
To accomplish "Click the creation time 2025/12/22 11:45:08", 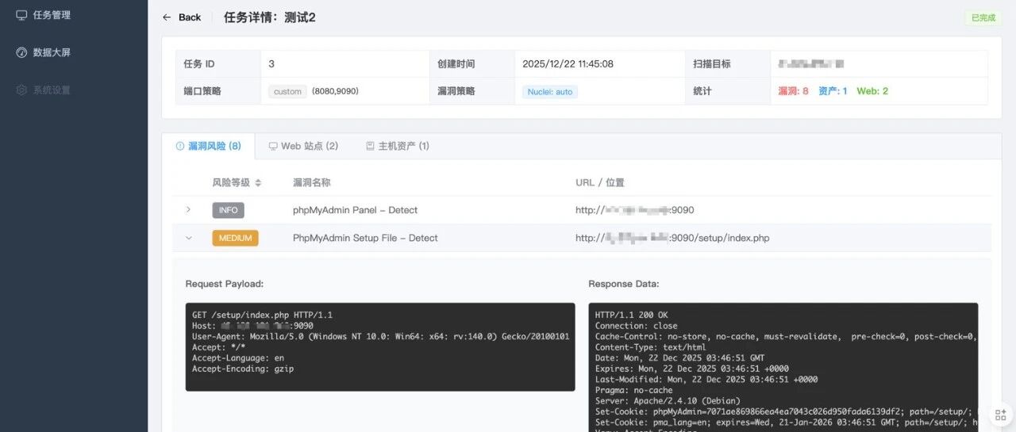I will click(x=568, y=63).
